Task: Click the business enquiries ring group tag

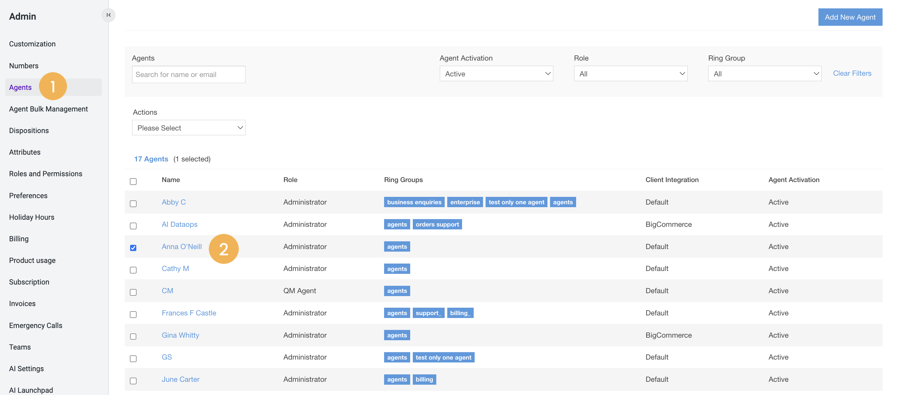Action: [x=414, y=202]
